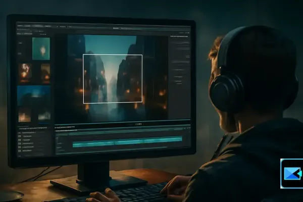Viewport: 303px width, 202px height.
Task: Click the PowerDirector logo icon overlay
Action: 291,173
